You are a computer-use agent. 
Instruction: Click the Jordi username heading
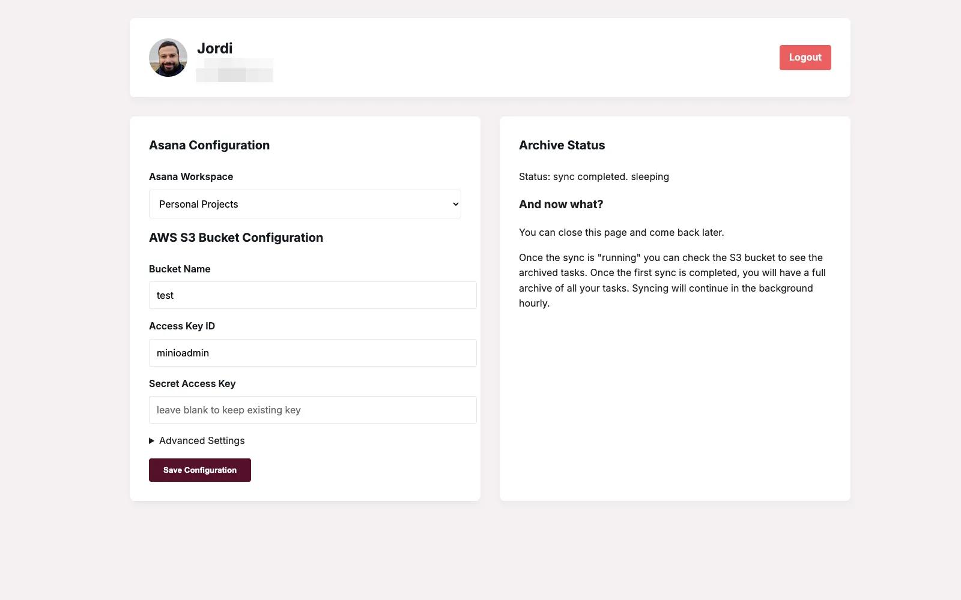tap(214, 48)
